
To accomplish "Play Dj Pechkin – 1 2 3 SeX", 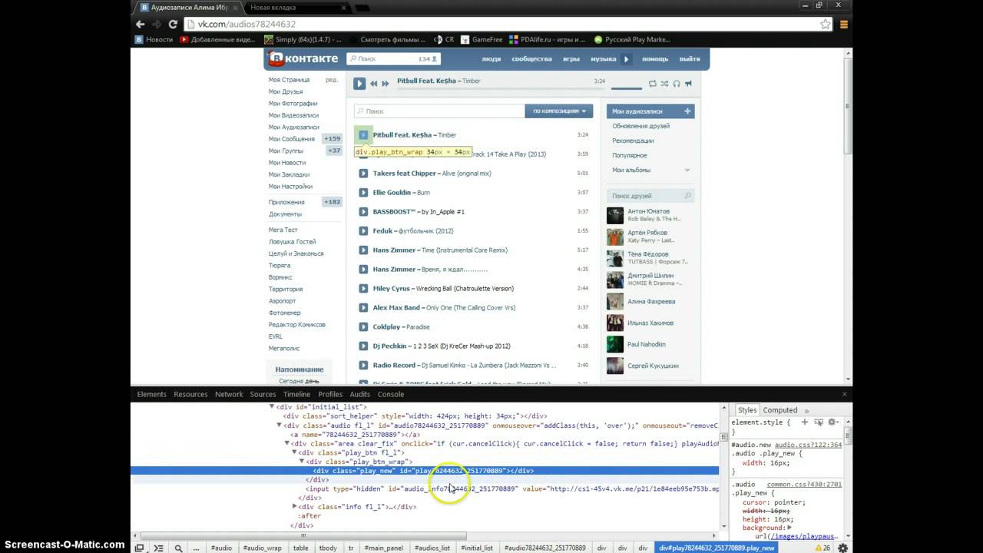I will (363, 346).
